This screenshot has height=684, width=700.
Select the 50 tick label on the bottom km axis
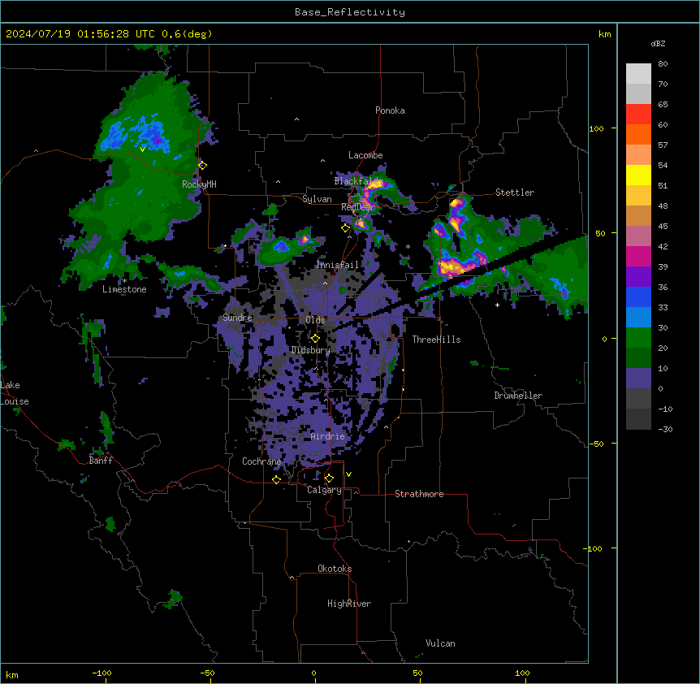pos(417,673)
